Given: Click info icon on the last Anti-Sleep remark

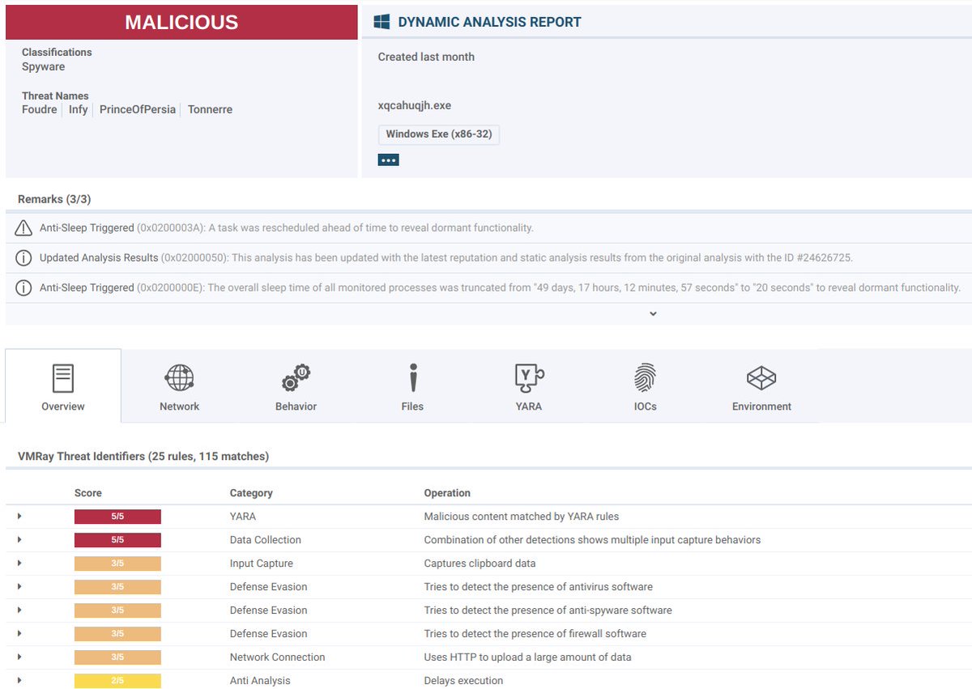Looking at the screenshot, I should click(x=24, y=287).
